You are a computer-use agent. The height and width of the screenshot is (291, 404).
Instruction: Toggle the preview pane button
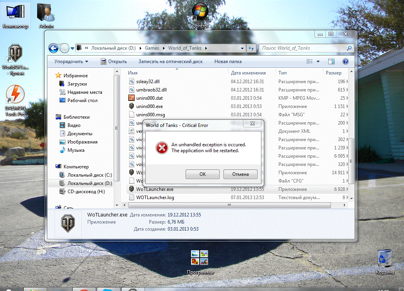pos(331,62)
